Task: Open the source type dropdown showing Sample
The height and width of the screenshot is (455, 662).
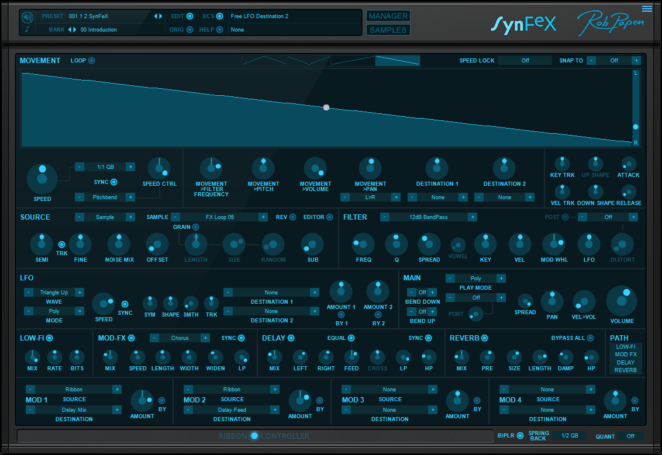Action: [x=105, y=217]
